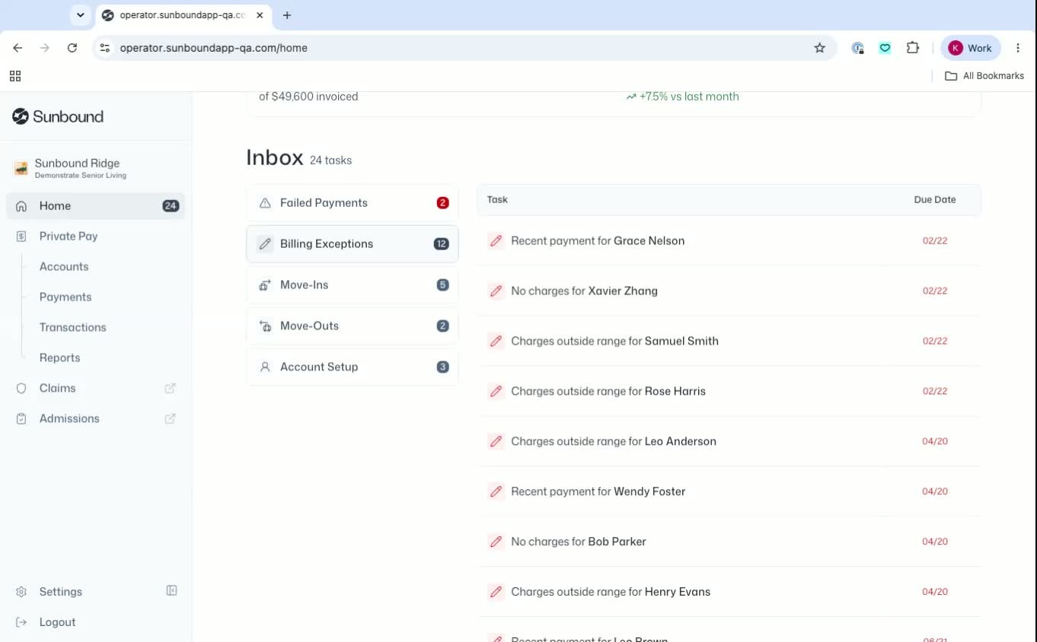Open Claims external link icon
The image size is (1037, 642).
171,388
